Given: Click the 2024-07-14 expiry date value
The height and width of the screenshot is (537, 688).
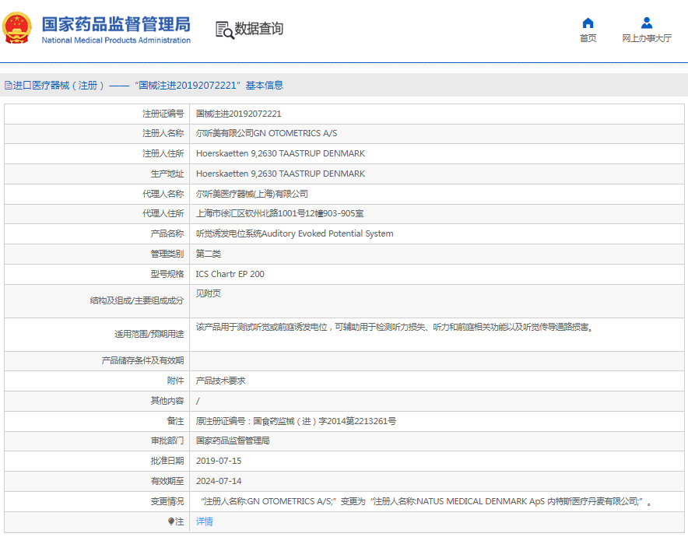Looking at the screenshot, I should [x=219, y=481].
